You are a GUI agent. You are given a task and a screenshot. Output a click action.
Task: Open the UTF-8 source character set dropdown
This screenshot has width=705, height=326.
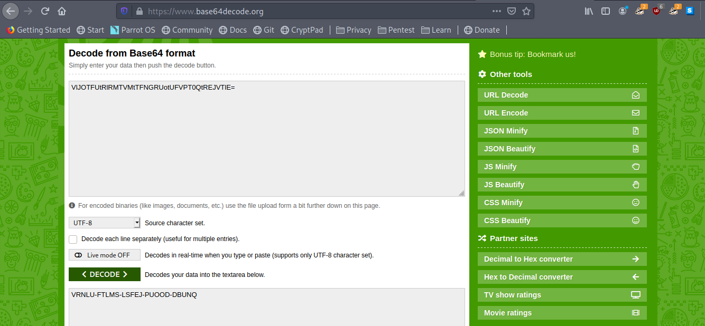pyautogui.click(x=104, y=223)
